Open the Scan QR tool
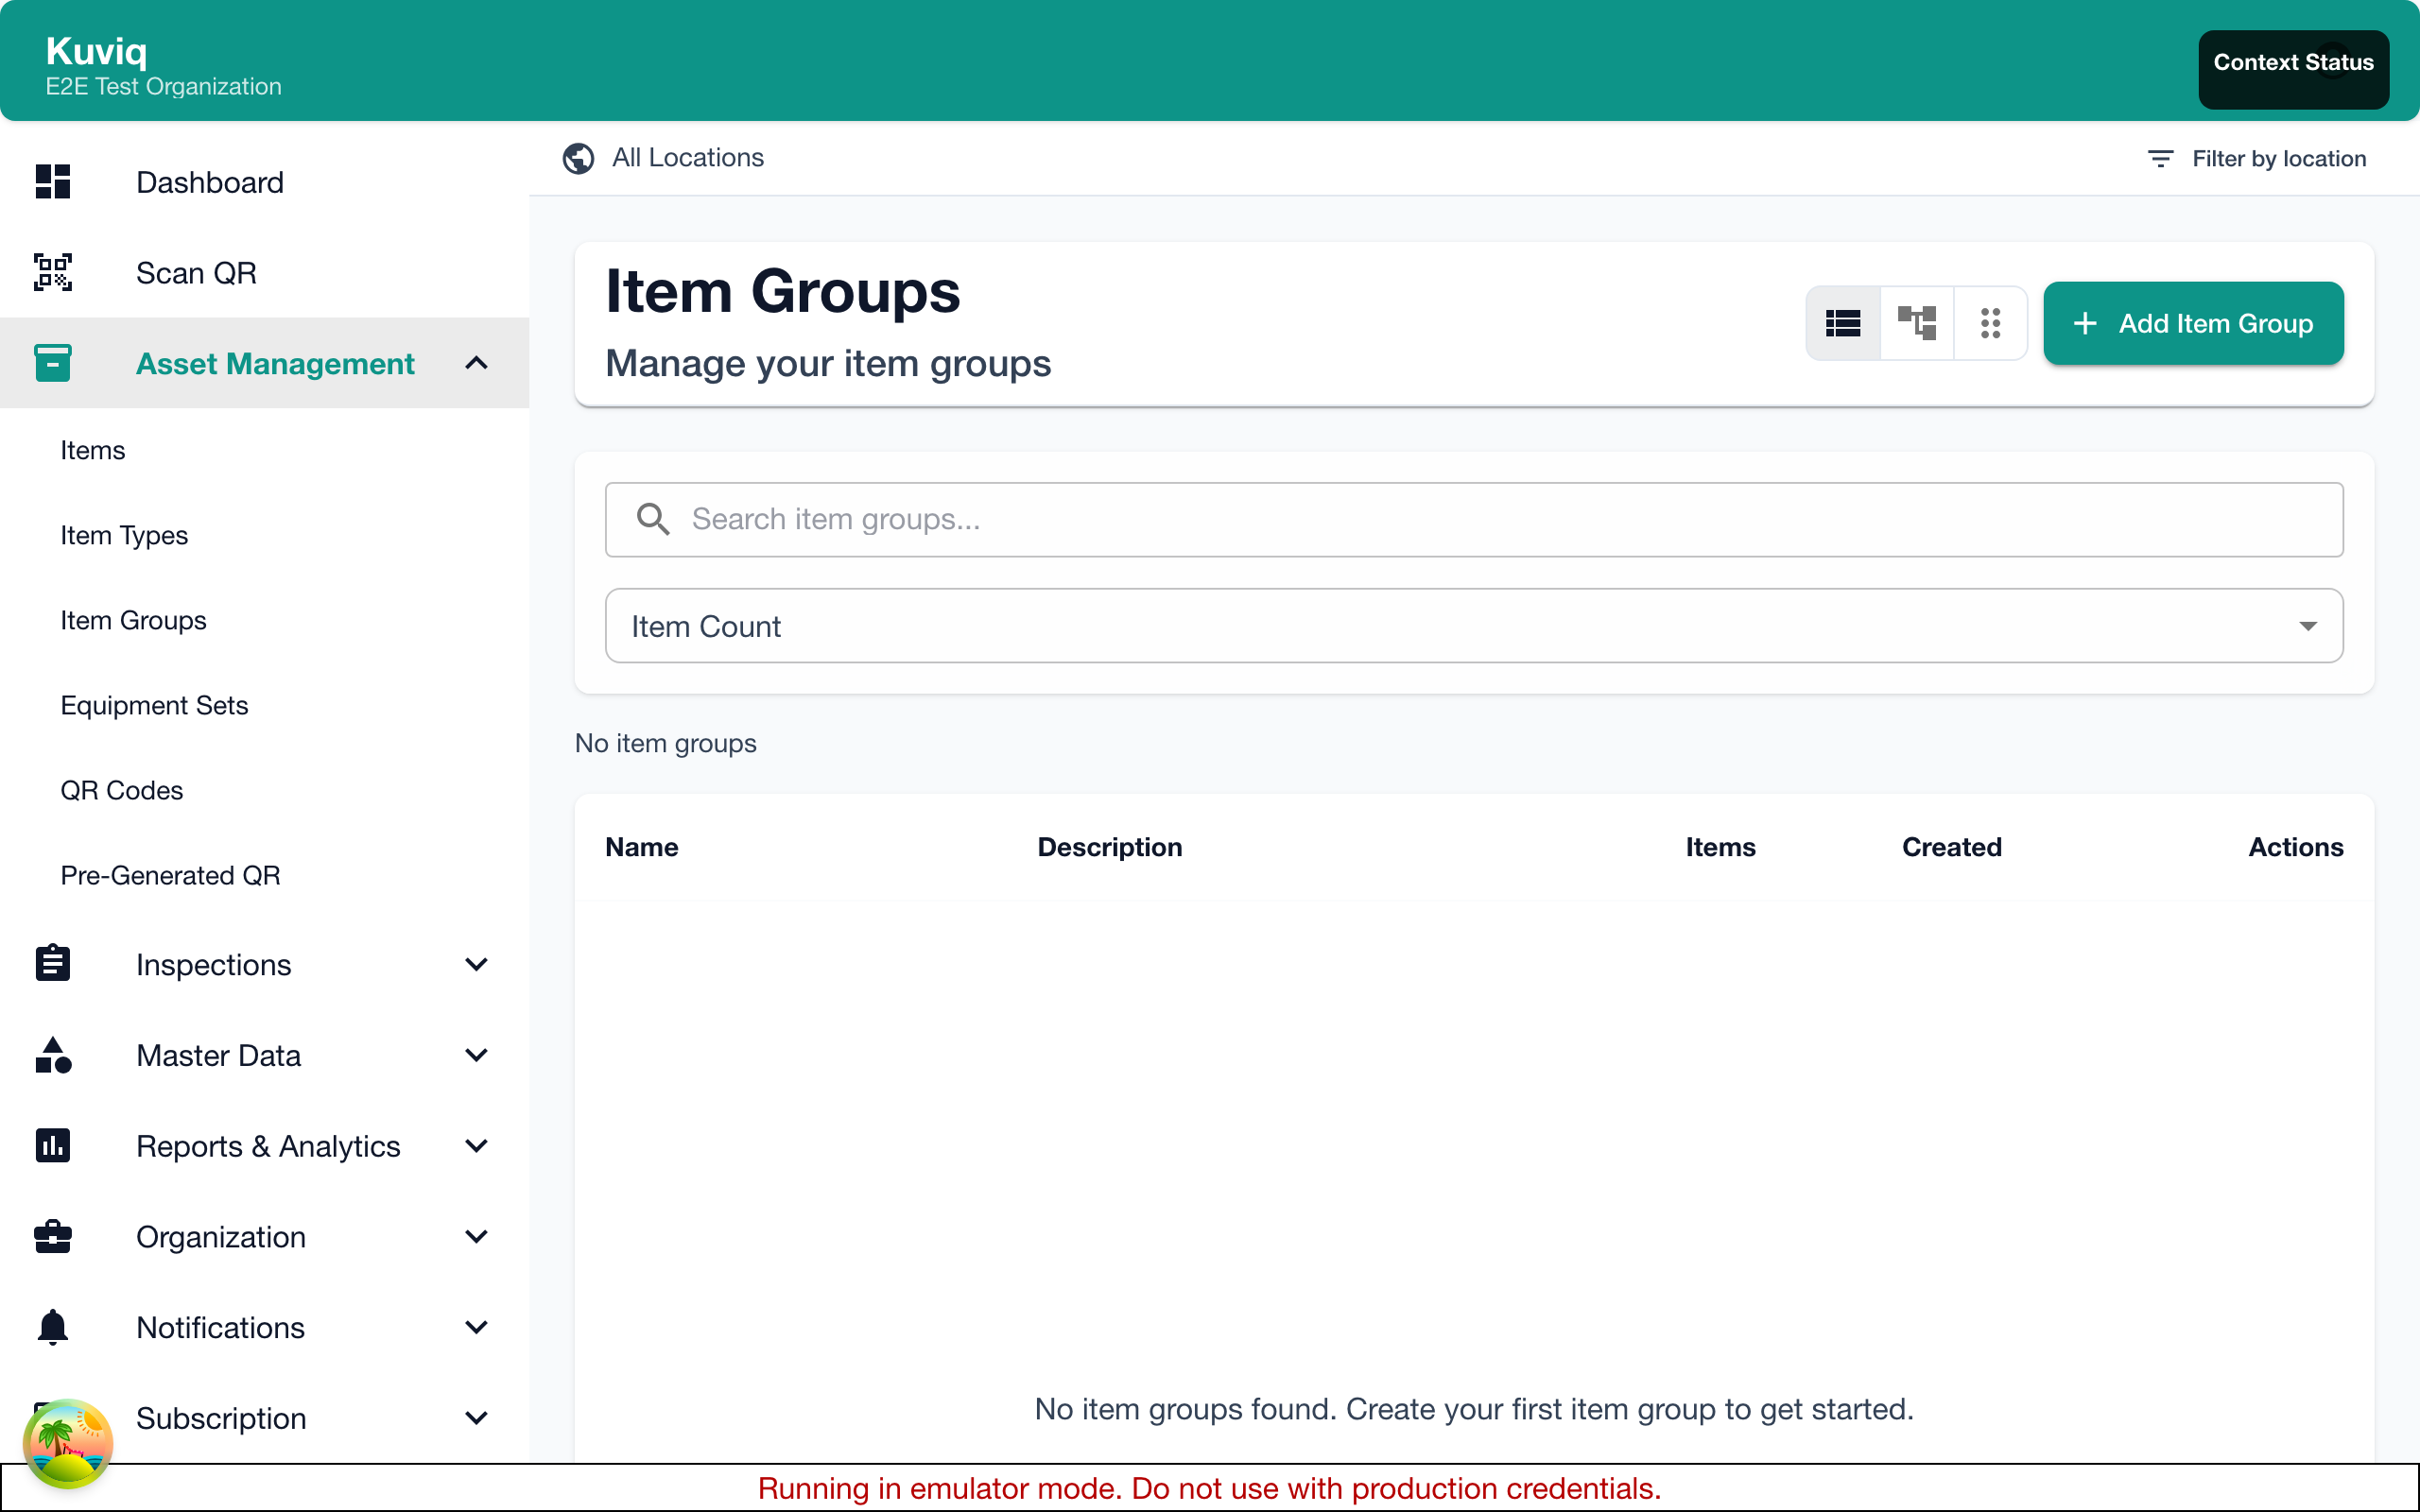Viewport: 2420px width, 1512px height. (196, 272)
